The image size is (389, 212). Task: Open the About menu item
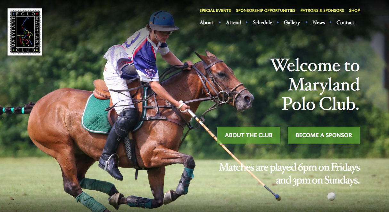coord(206,22)
